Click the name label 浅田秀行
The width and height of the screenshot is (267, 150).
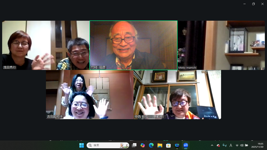click(x=10, y=67)
